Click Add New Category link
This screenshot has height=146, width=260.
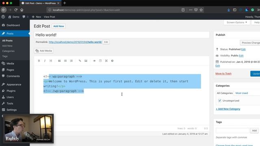click(228, 109)
